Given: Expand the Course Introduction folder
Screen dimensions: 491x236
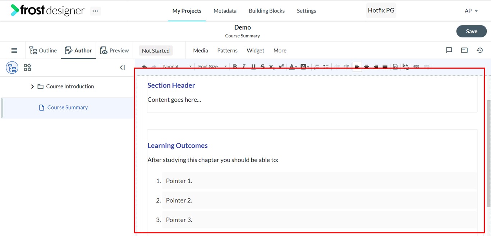Looking at the screenshot, I should [32, 87].
